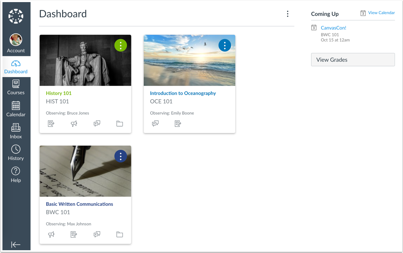Collapse the navigation sidebar
The width and height of the screenshot is (403, 253).
click(16, 245)
